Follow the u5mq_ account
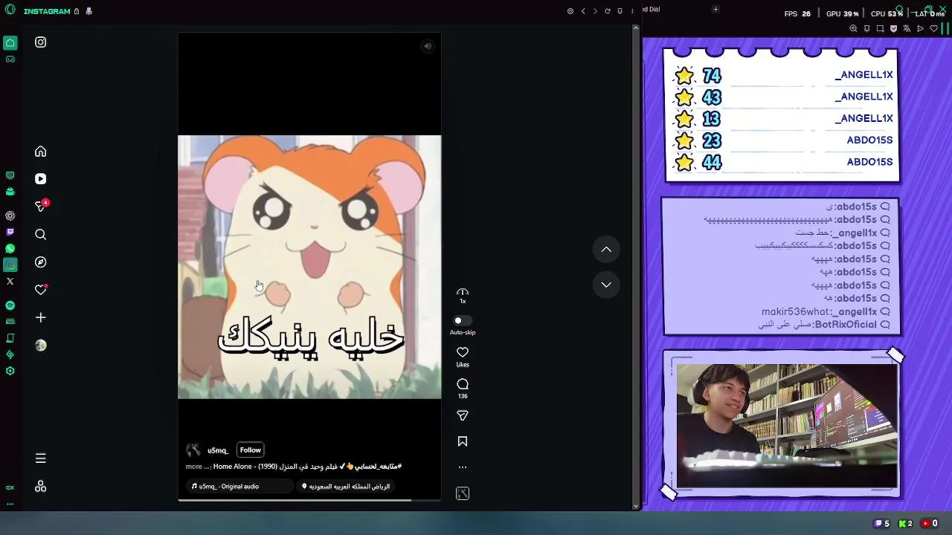This screenshot has width=952, height=535. coord(251,450)
